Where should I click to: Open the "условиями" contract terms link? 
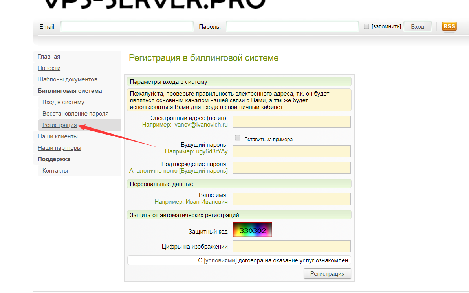(220, 260)
